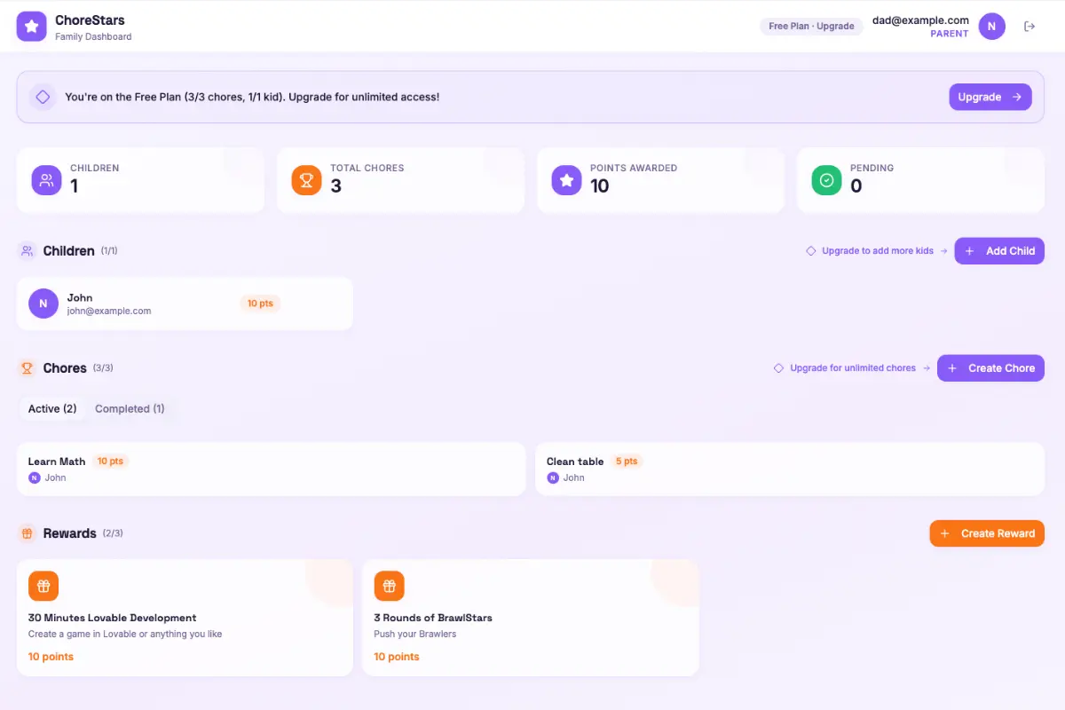Open the parent avatar N at top right

click(x=992, y=26)
